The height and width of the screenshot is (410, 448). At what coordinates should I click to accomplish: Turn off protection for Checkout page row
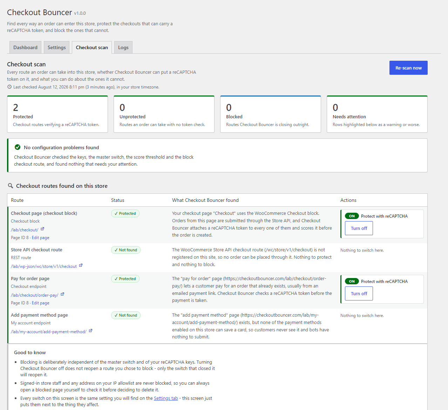(359, 228)
